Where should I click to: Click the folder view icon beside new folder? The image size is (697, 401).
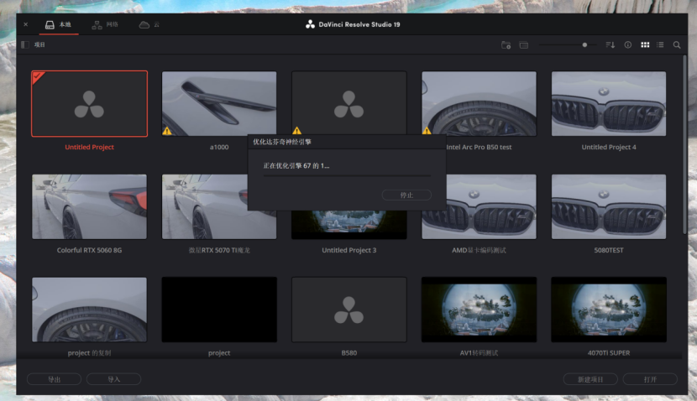click(523, 44)
